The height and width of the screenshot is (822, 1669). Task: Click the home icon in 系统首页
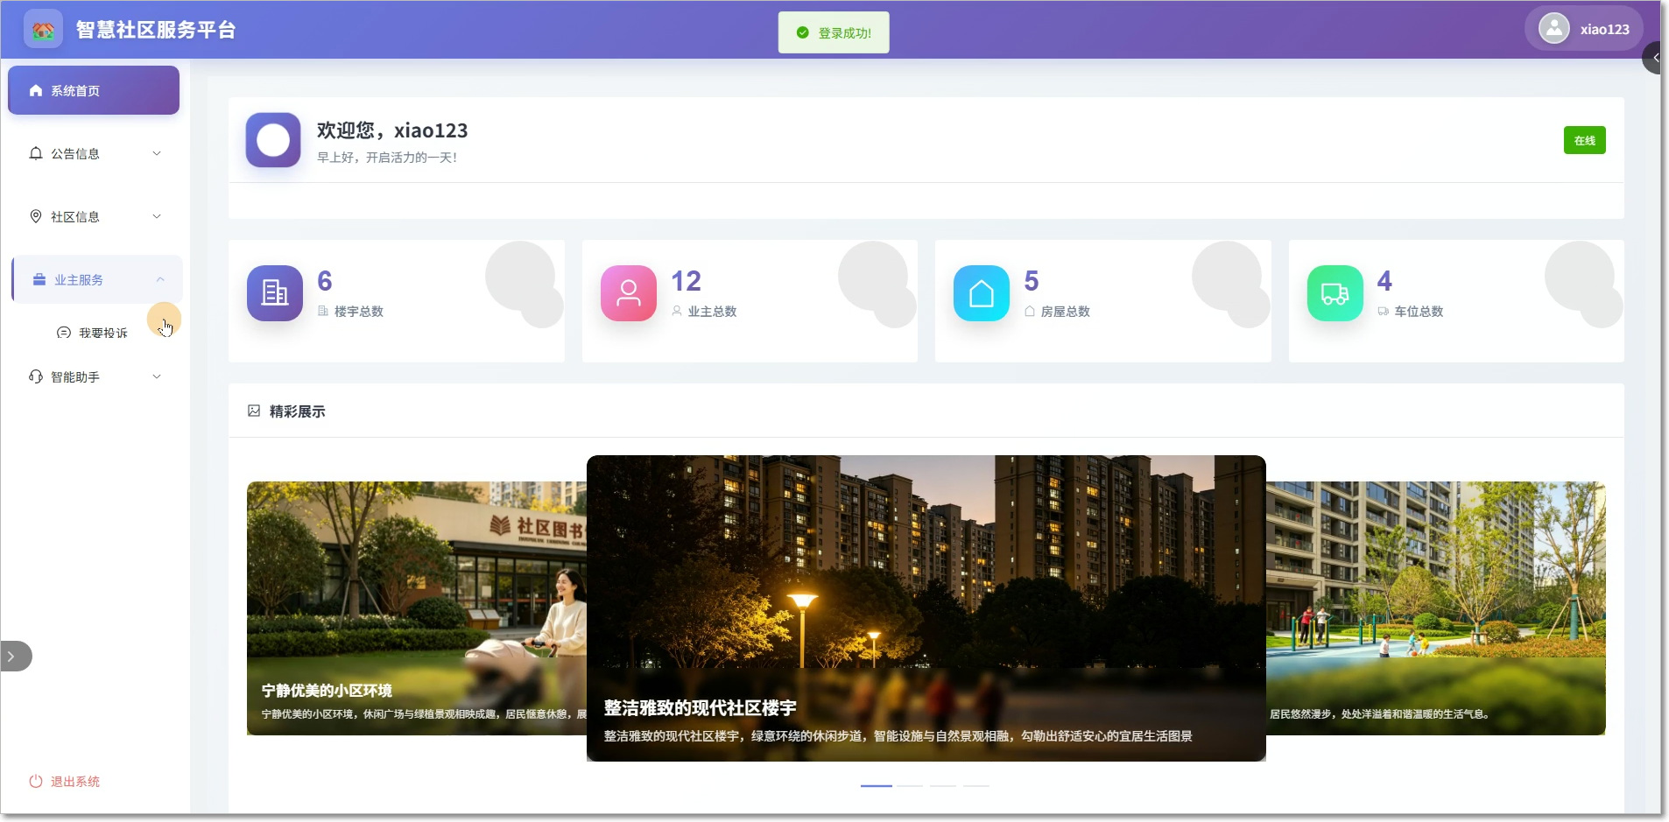click(x=36, y=90)
